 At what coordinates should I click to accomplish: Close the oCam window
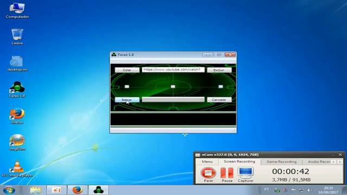tap(340, 154)
